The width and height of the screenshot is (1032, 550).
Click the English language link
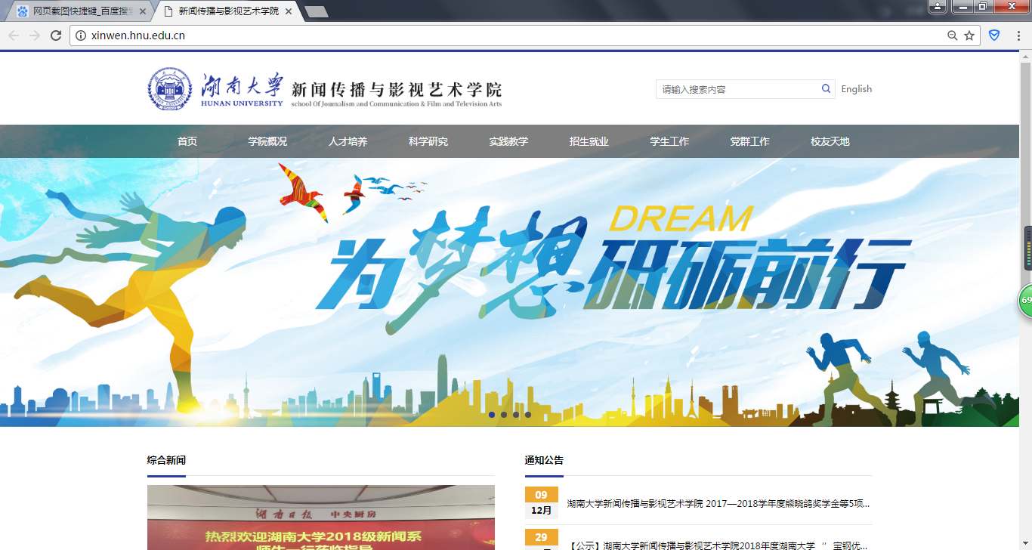[x=857, y=89]
